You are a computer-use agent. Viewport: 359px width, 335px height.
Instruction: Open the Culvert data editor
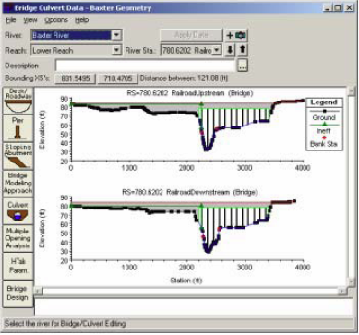18,211
